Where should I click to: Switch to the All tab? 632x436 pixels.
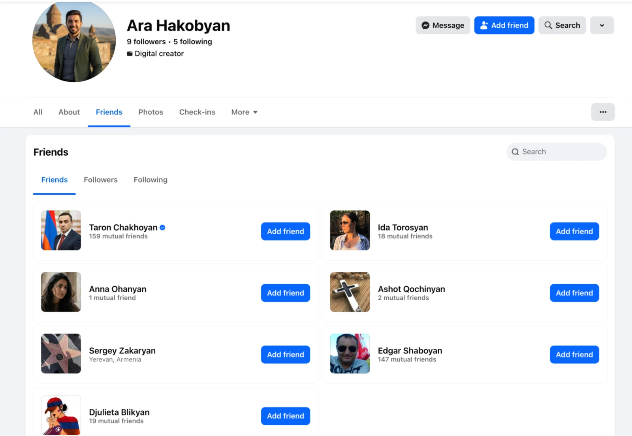pyautogui.click(x=38, y=112)
